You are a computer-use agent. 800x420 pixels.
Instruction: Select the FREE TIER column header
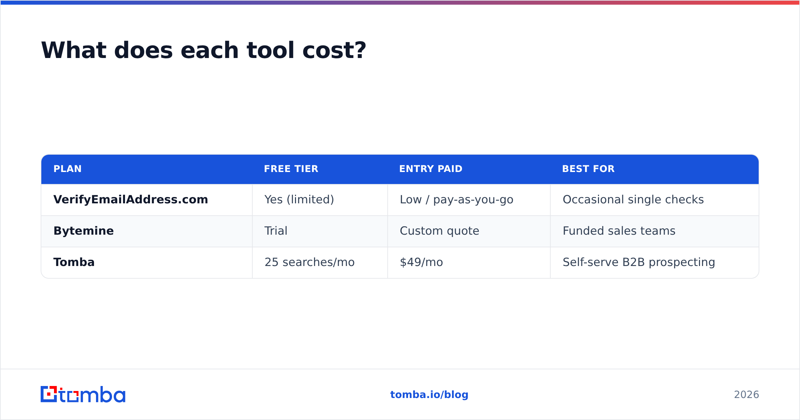320,169
